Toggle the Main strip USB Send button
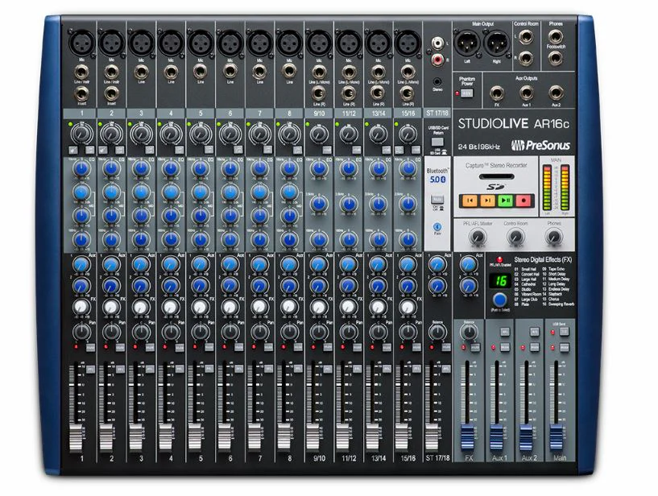This screenshot has width=658, height=496. point(565,332)
